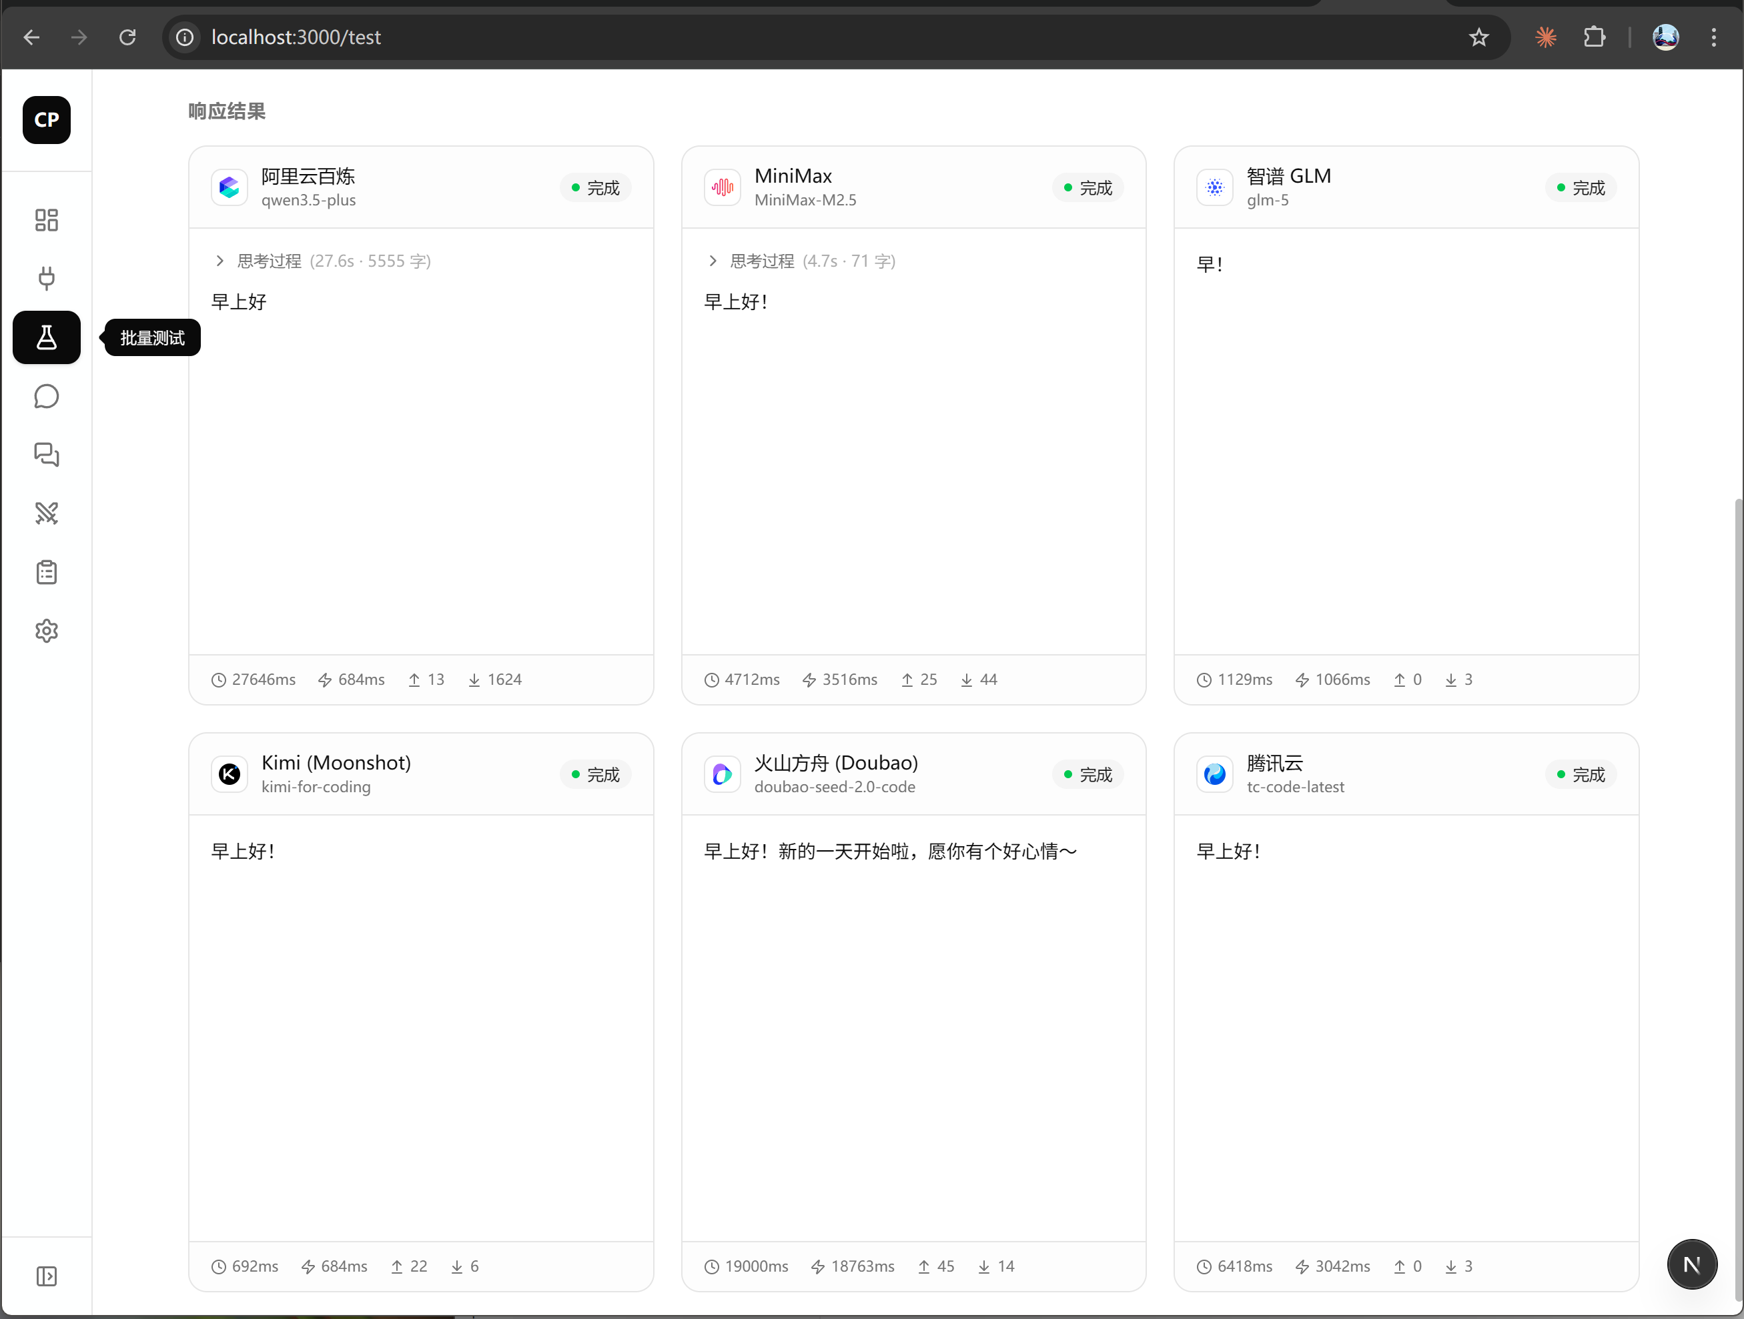Open the single chat bubble icon
This screenshot has height=1319, width=1744.
47,396
